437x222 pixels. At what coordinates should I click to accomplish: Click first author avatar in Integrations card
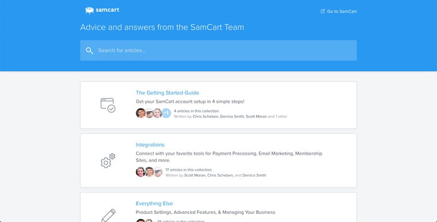click(x=141, y=172)
